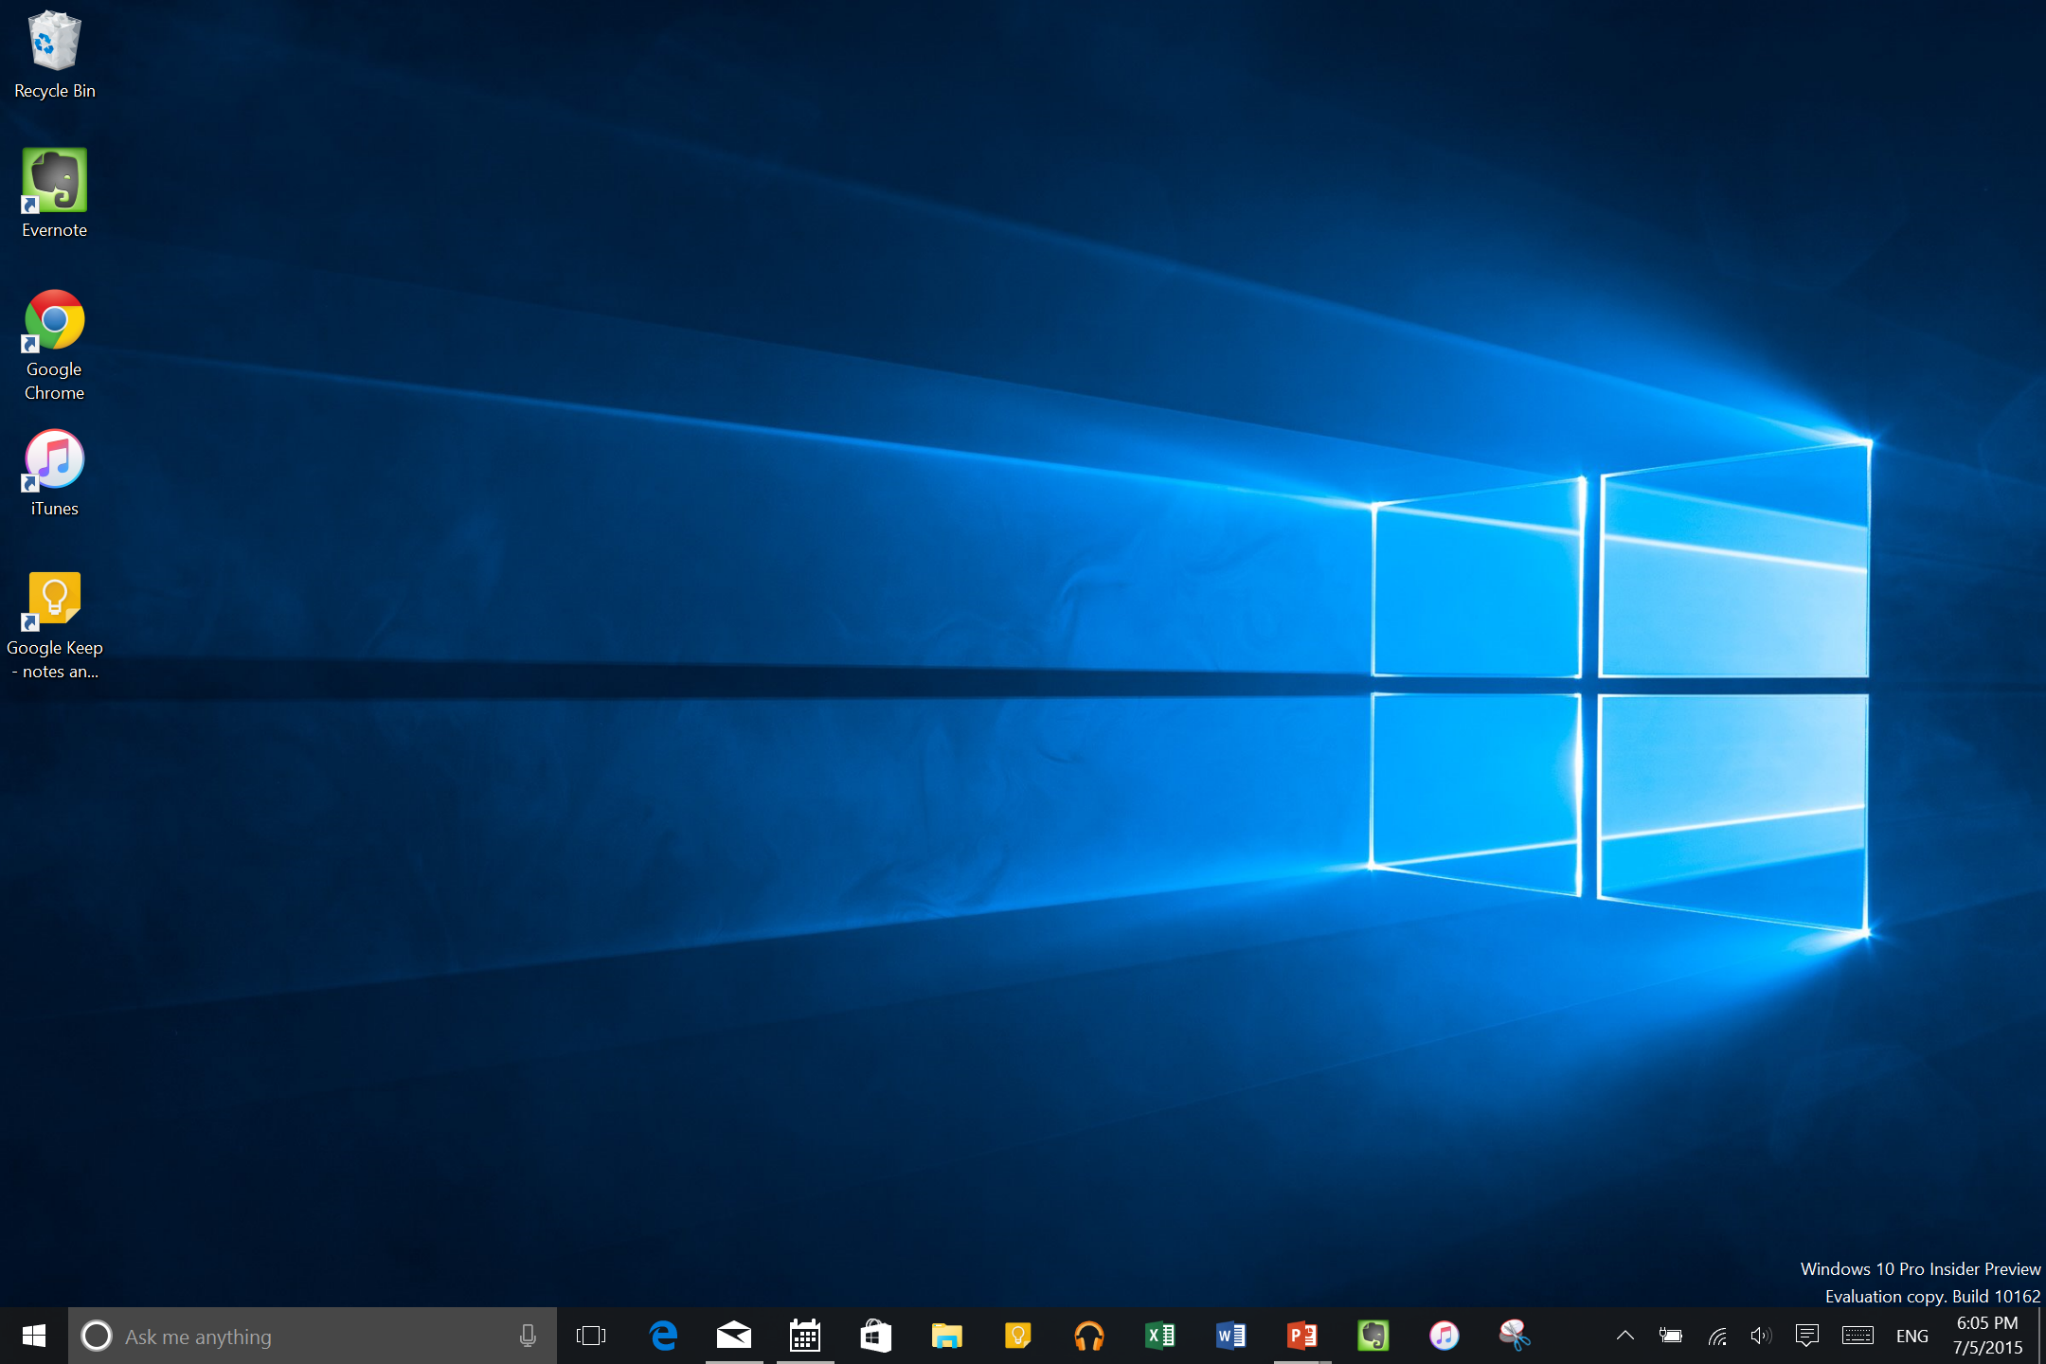Open the Calendar app in taskbar
Viewport: 2046px width, 1364px height.
pos(805,1336)
